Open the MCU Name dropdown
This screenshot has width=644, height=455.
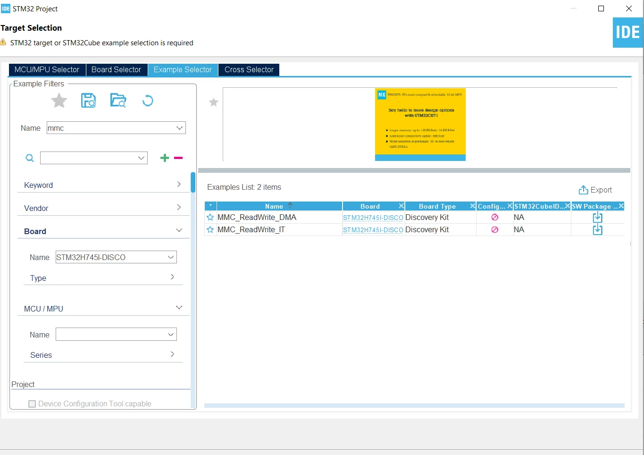pos(171,335)
